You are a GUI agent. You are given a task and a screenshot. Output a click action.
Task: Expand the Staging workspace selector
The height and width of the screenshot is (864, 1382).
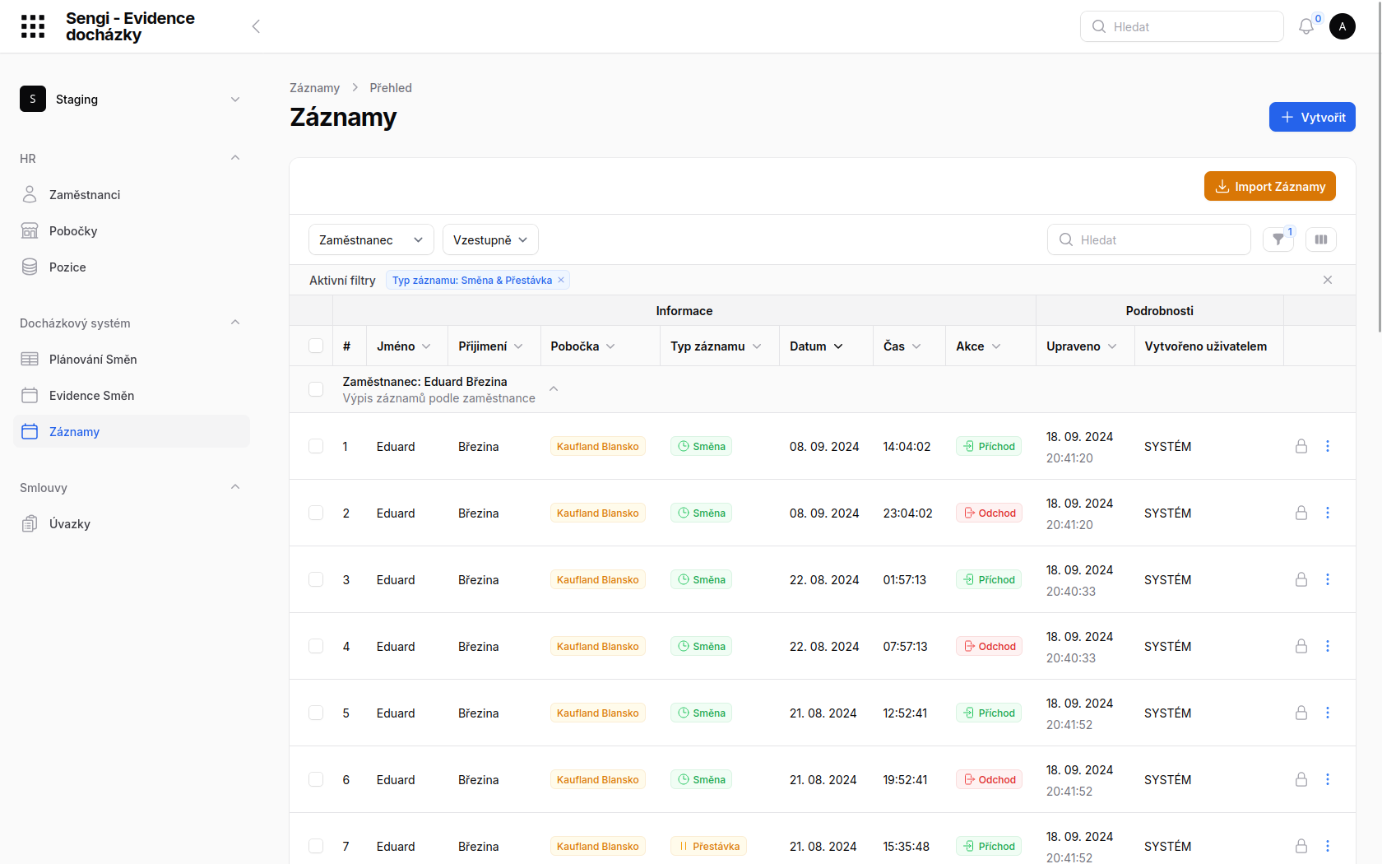click(235, 99)
